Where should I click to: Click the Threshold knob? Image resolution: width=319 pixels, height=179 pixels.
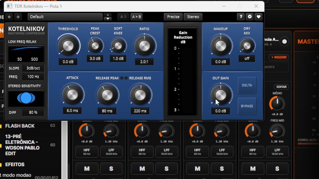[x=68, y=46]
